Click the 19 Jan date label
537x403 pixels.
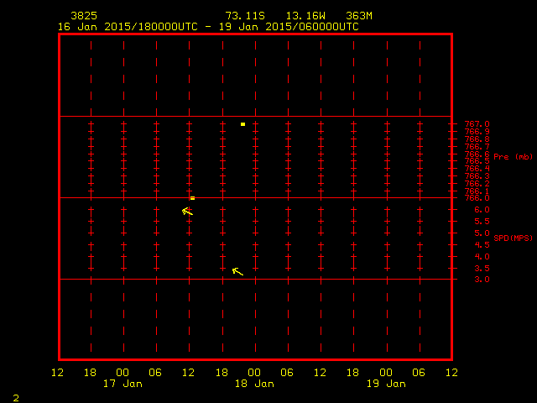(x=386, y=384)
